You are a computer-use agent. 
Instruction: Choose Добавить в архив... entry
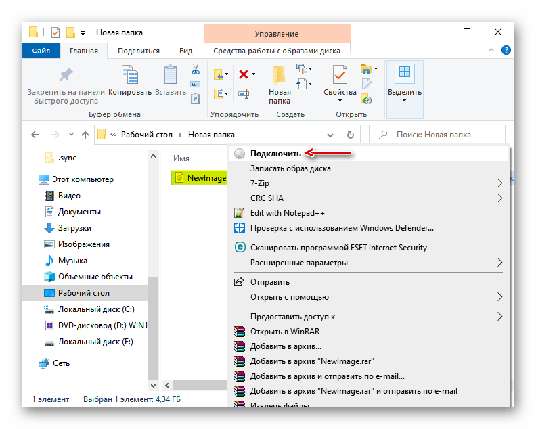(368, 346)
